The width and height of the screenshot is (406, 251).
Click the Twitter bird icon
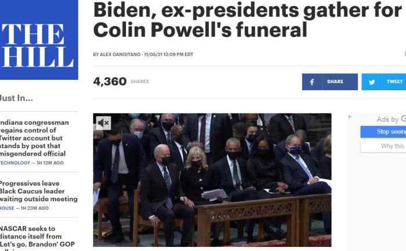(372, 82)
